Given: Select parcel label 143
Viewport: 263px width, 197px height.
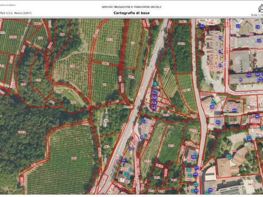Looking at the screenshot, I should point(74,158).
